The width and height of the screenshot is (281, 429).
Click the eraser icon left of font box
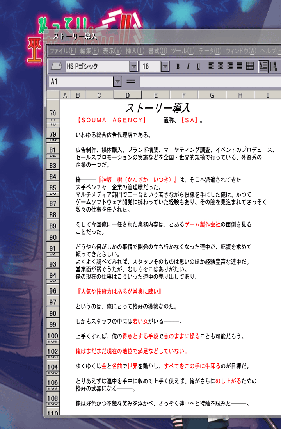57,66
